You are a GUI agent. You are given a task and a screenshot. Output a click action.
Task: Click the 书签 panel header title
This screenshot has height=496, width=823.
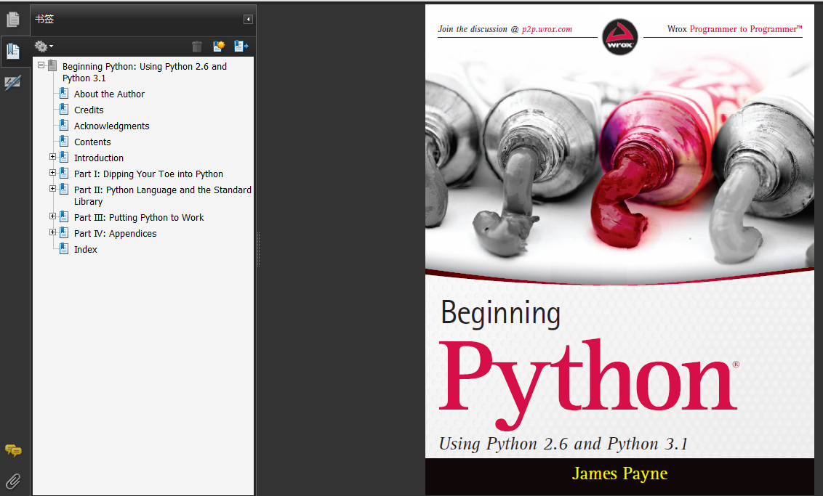coord(44,20)
